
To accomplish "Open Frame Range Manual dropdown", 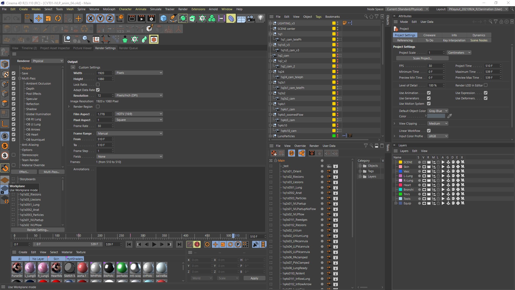I will pyautogui.click(x=130, y=133).
